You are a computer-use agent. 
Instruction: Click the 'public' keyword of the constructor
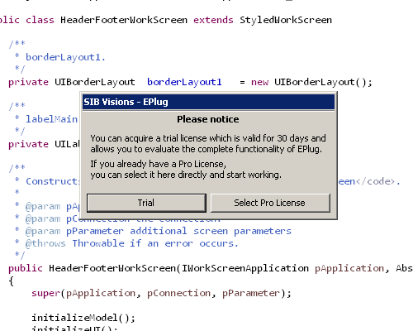pyautogui.click(x=26, y=268)
